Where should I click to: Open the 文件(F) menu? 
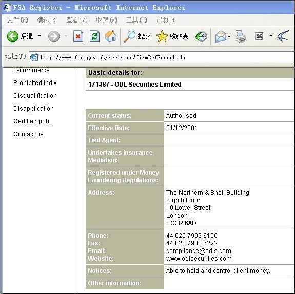pyautogui.click(x=17, y=20)
